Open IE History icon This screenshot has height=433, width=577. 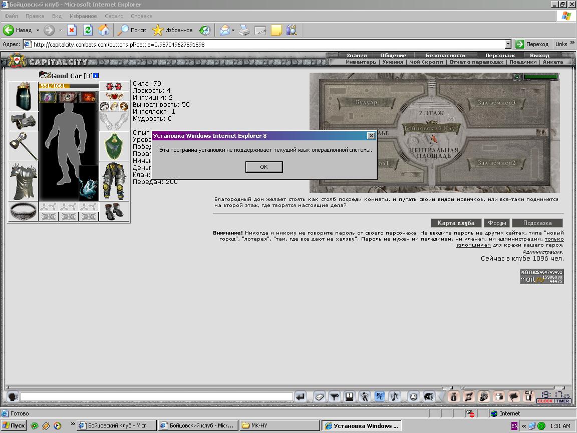(204, 30)
